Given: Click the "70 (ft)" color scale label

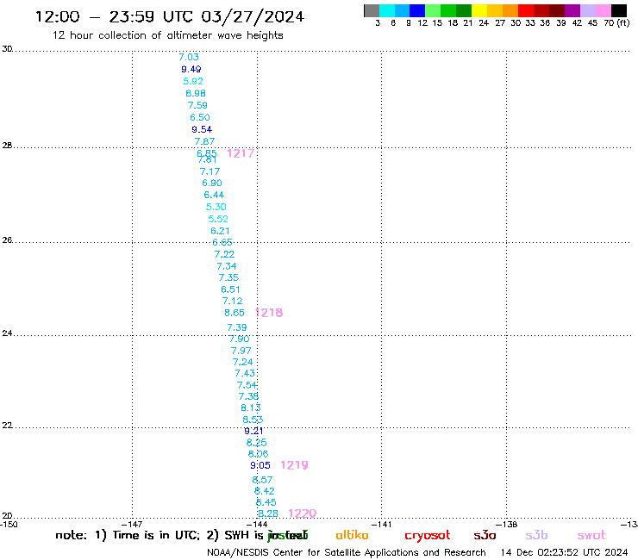Looking at the screenshot, I should [616, 23].
